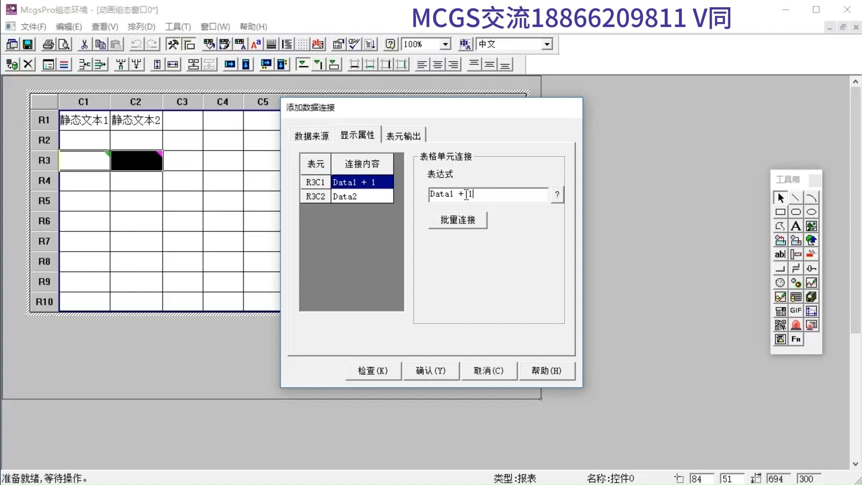The image size is (862, 485).
Task: Click the cut scissors icon
Action: (x=84, y=44)
